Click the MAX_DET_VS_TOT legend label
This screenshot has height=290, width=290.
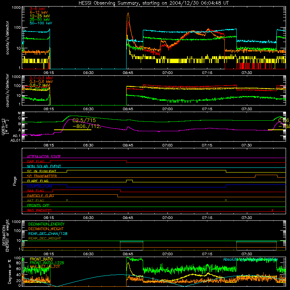click(45, 266)
